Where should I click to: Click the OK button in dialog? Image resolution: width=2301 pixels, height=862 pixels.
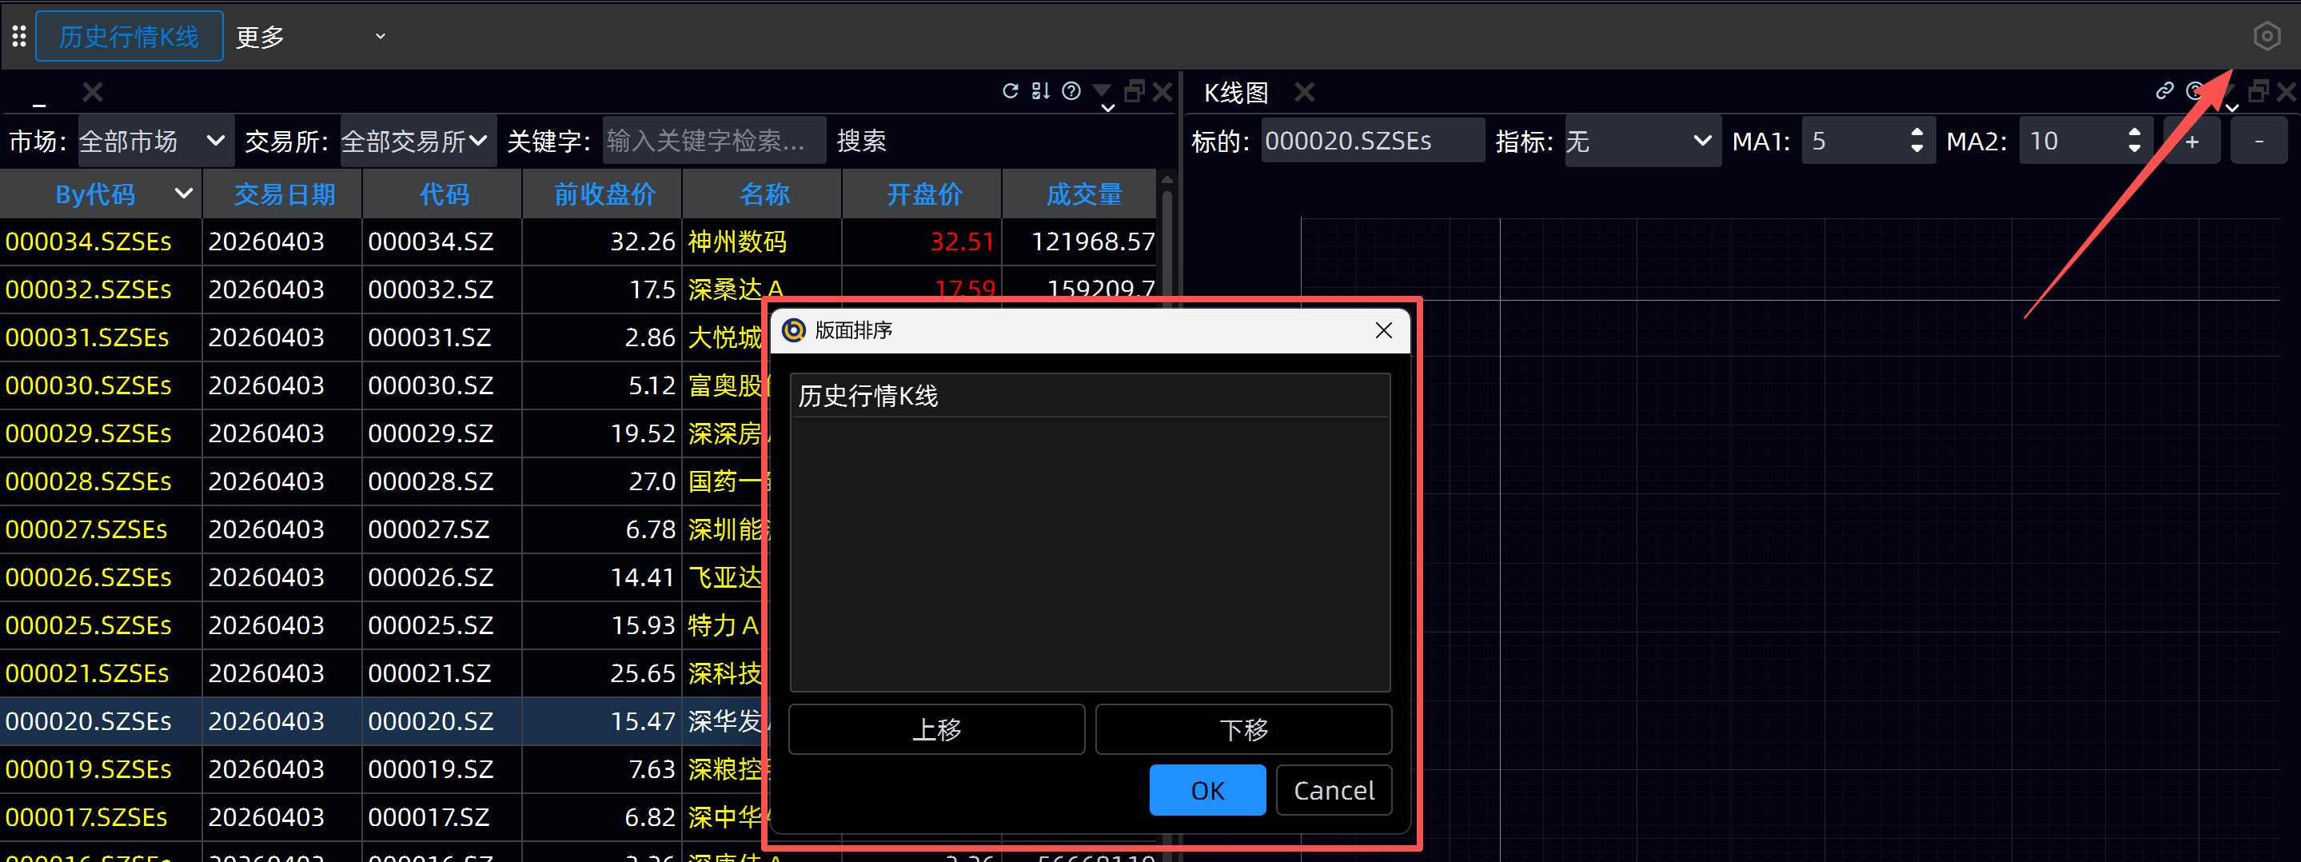pyautogui.click(x=1206, y=791)
